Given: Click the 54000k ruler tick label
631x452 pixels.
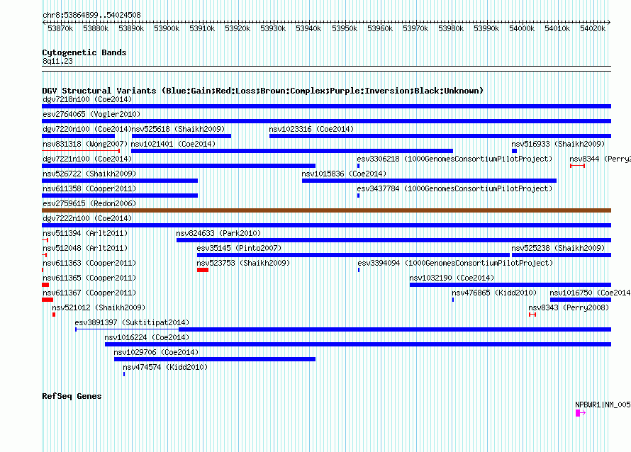Looking at the screenshot, I should [522, 28].
